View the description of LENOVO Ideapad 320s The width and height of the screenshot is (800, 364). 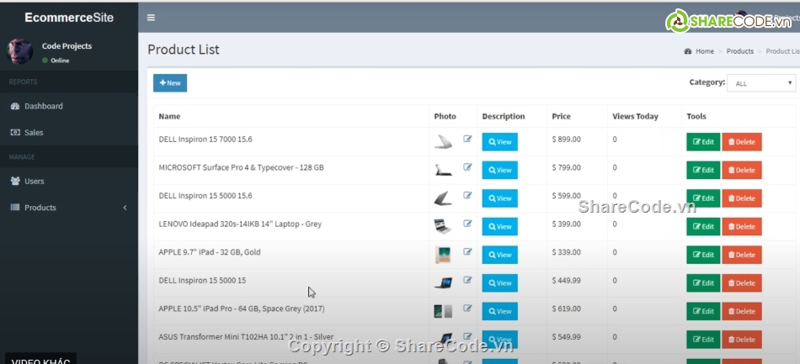click(499, 226)
